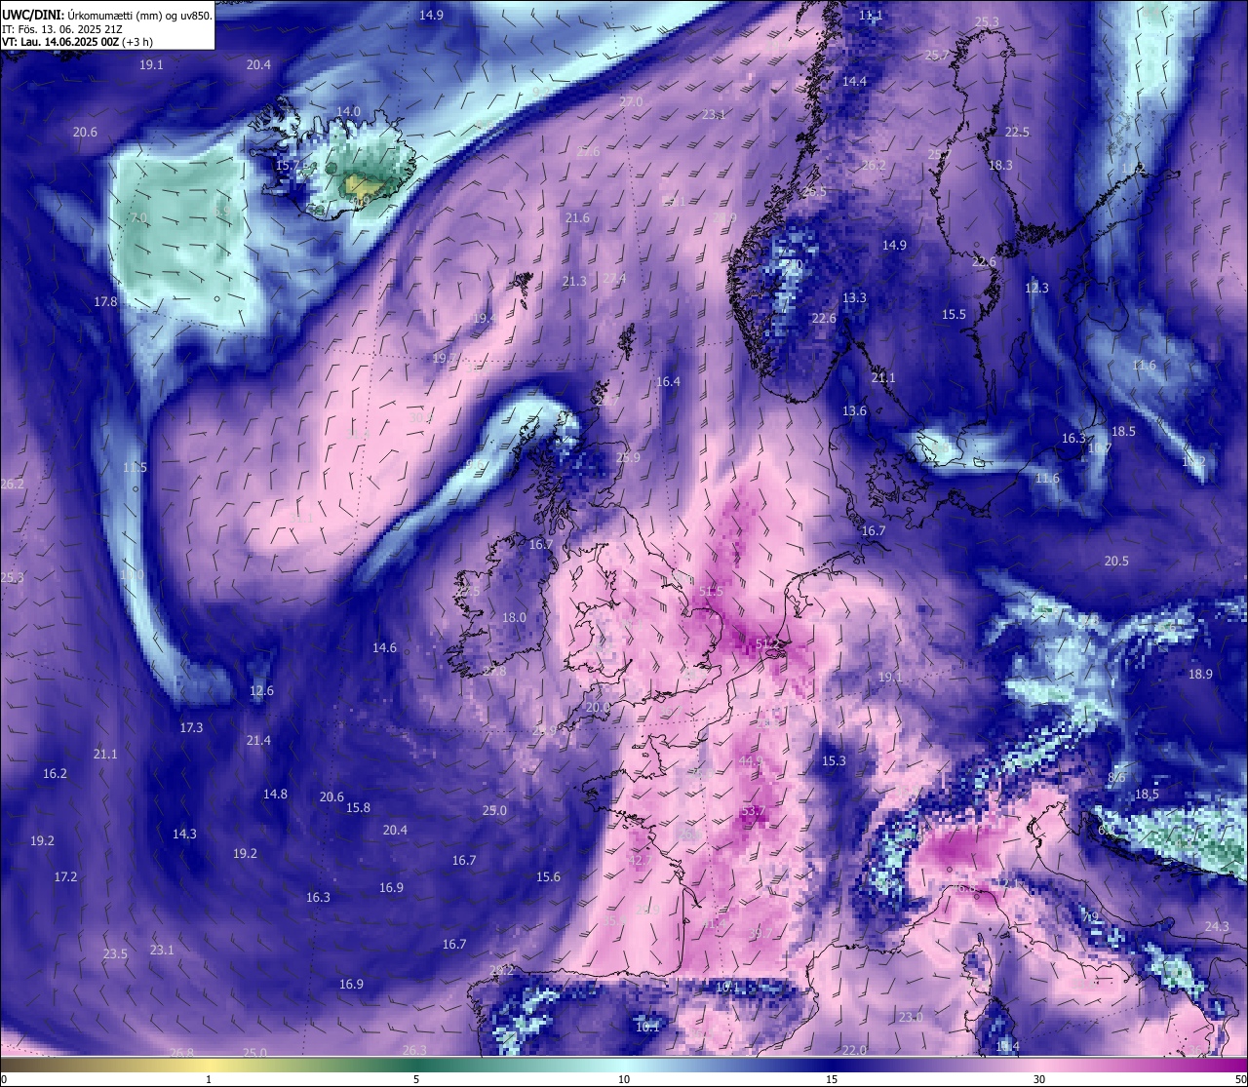Click the 16.4 map value
This screenshot has height=1087, width=1248.
click(x=668, y=382)
